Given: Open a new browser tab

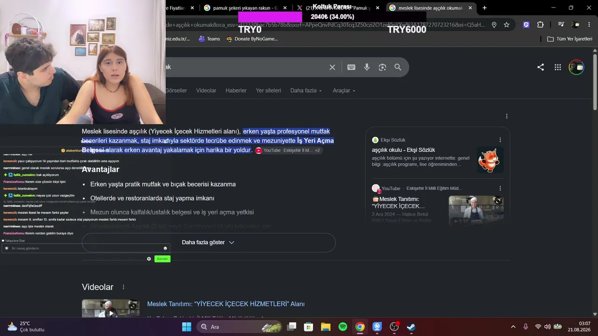Looking at the screenshot, I should [x=484, y=8].
